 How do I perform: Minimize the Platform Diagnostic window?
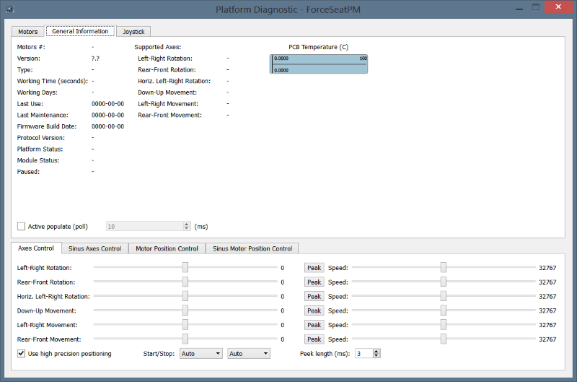coord(519,8)
